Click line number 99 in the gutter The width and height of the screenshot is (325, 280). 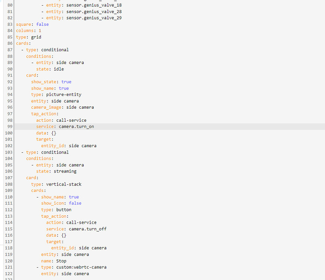(x=10, y=127)
